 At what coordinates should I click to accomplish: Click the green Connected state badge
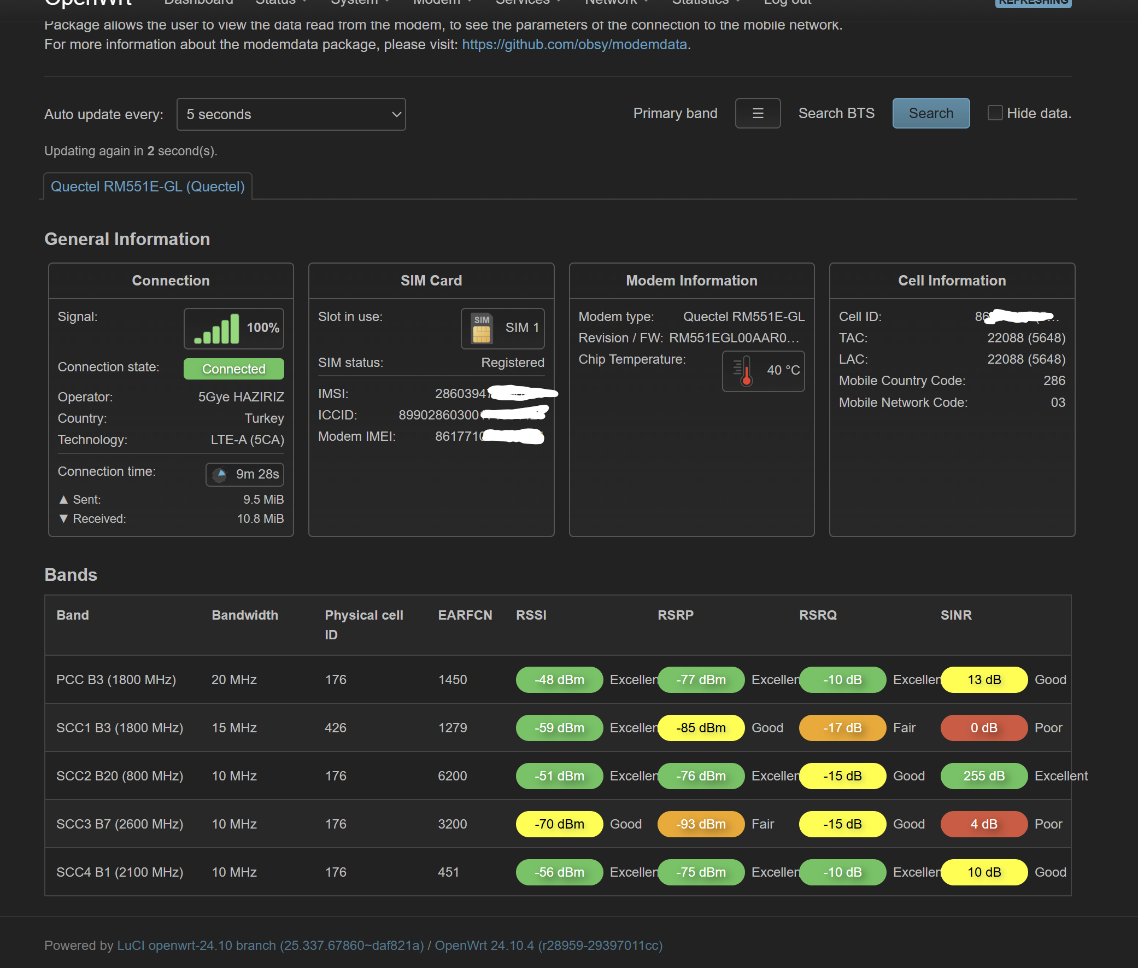pos(233,369)
